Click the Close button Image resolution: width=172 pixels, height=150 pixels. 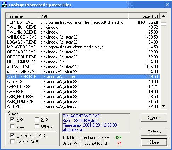[x=154, y=142]
